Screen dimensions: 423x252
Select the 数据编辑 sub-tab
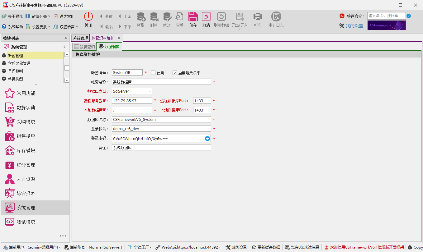[x=109, y=47]
